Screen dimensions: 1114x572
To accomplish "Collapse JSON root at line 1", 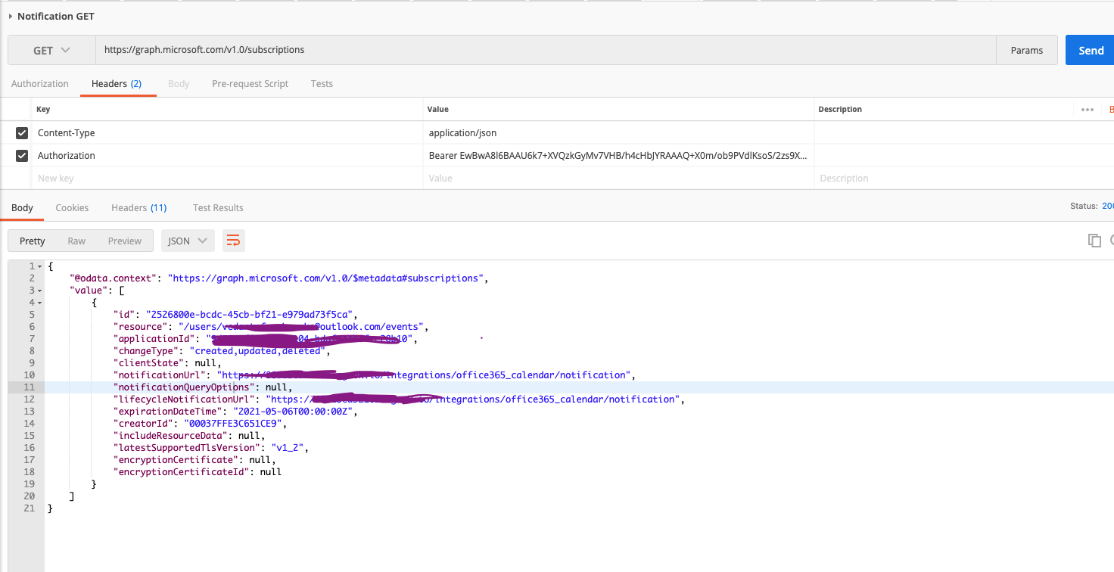I will 39,266.
